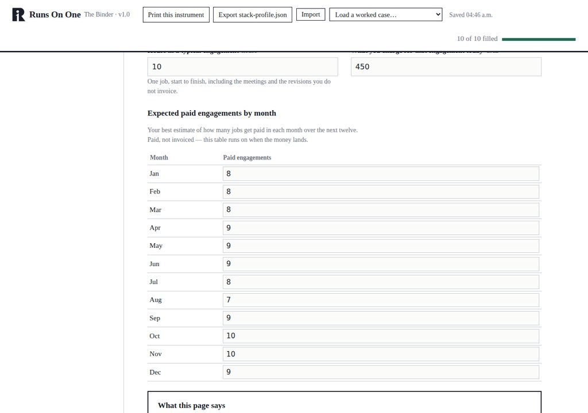Click the May row label

click(x=156, y=246)
